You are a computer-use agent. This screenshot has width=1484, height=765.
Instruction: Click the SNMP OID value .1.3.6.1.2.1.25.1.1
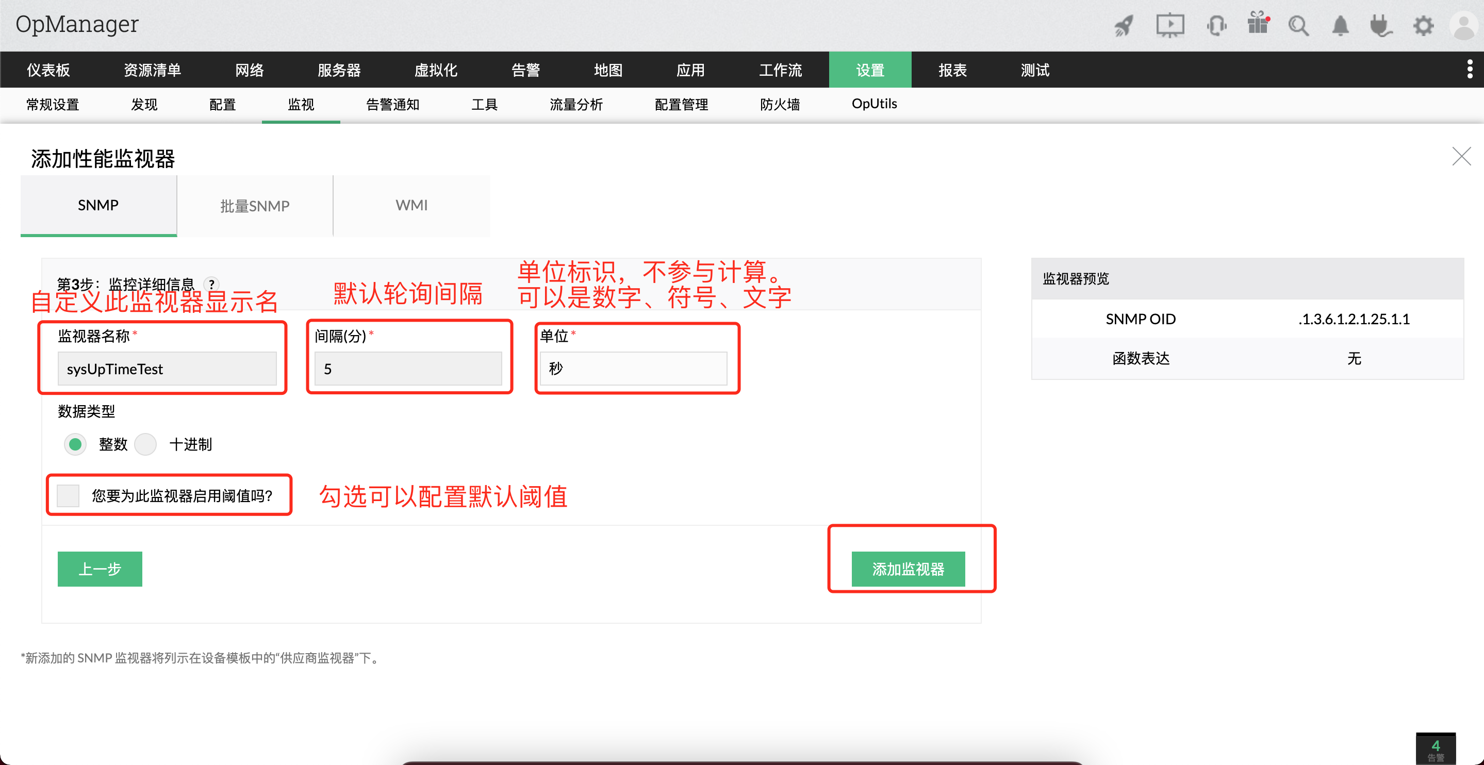click(x=1354, y=319)
